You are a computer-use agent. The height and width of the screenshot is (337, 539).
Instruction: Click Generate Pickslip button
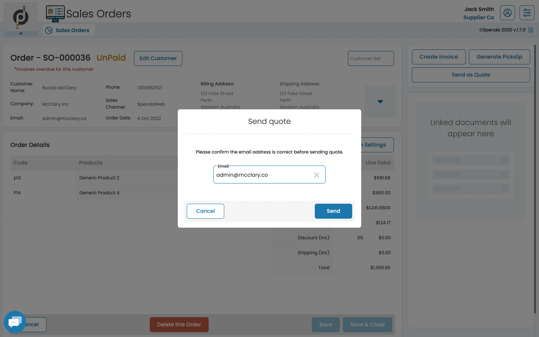click(499, 57)
